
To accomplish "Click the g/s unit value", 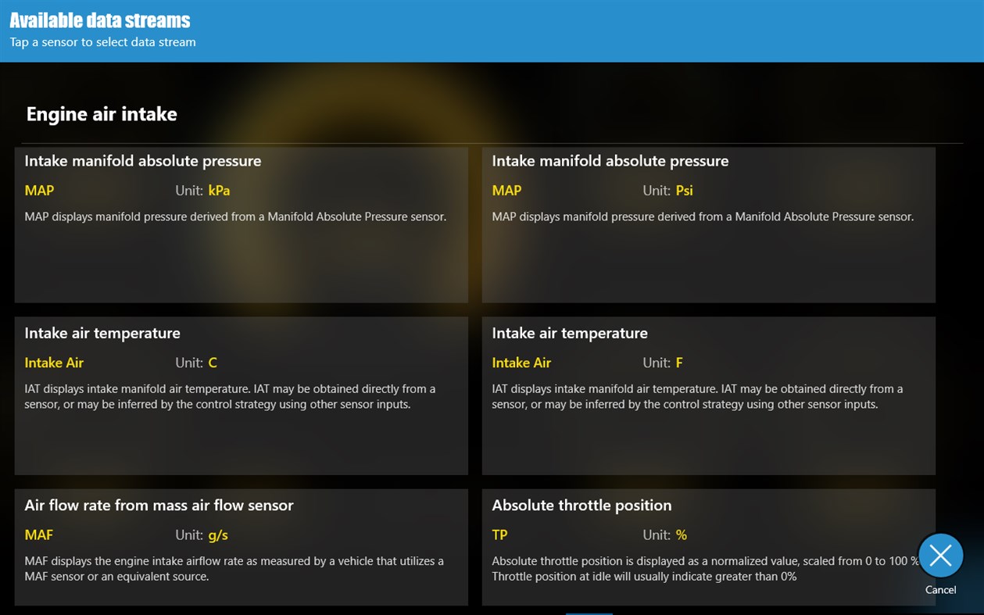I will pyautogui.click(x=218, y=535).
